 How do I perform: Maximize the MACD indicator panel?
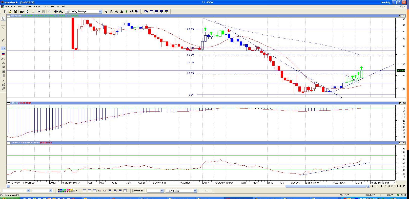[x=400, y=103]
